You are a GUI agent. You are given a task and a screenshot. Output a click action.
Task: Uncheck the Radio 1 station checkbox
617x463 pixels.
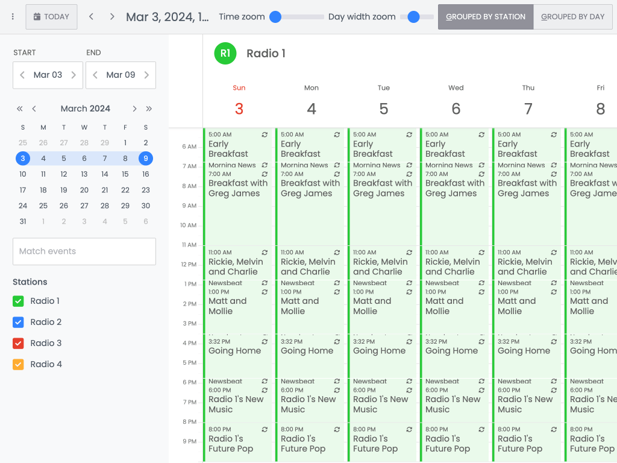click(18, 301)
